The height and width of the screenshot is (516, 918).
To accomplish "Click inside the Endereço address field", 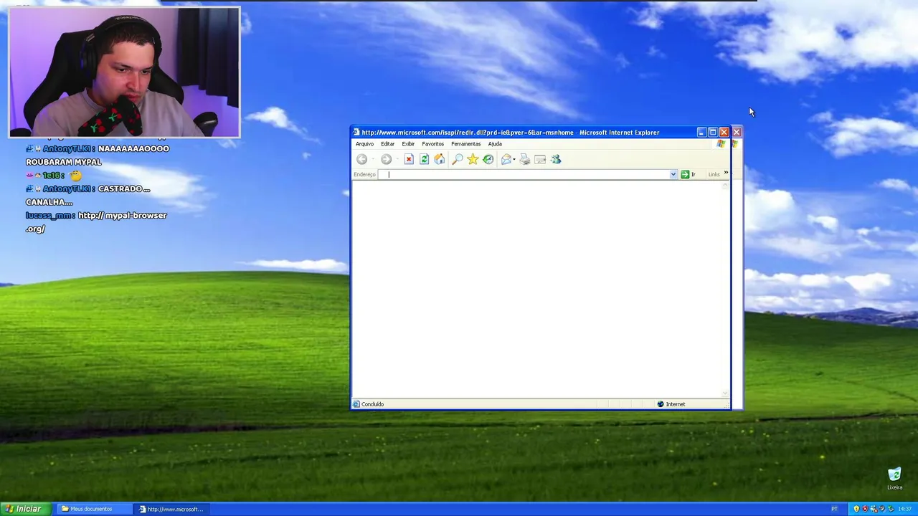I will coord(528,174).
